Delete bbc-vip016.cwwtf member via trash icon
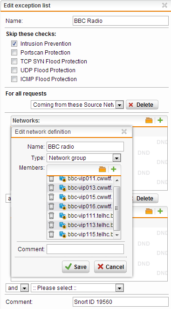 pyautogui.click(x=51, y=206)
